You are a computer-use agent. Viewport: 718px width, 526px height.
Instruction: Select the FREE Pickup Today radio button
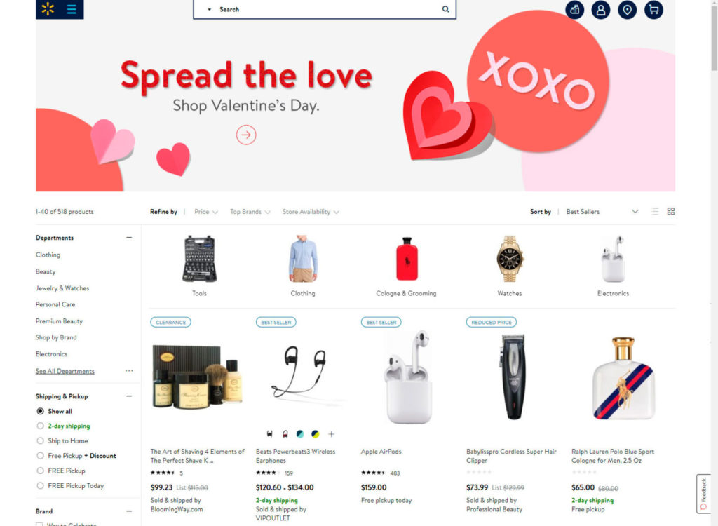coord(40,485)
